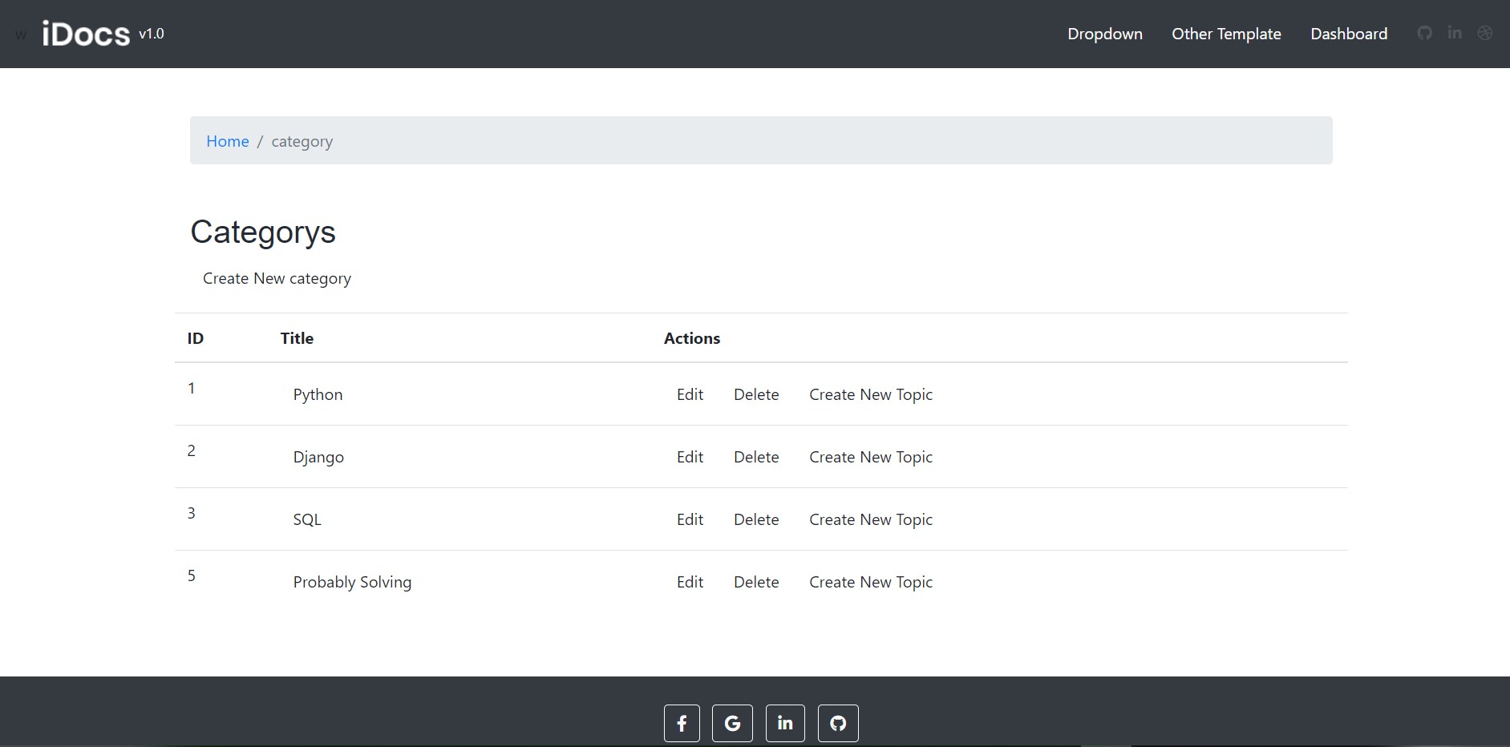Create New Topic for Python category
The image size is (1510, 747).
tap(871, 394)
